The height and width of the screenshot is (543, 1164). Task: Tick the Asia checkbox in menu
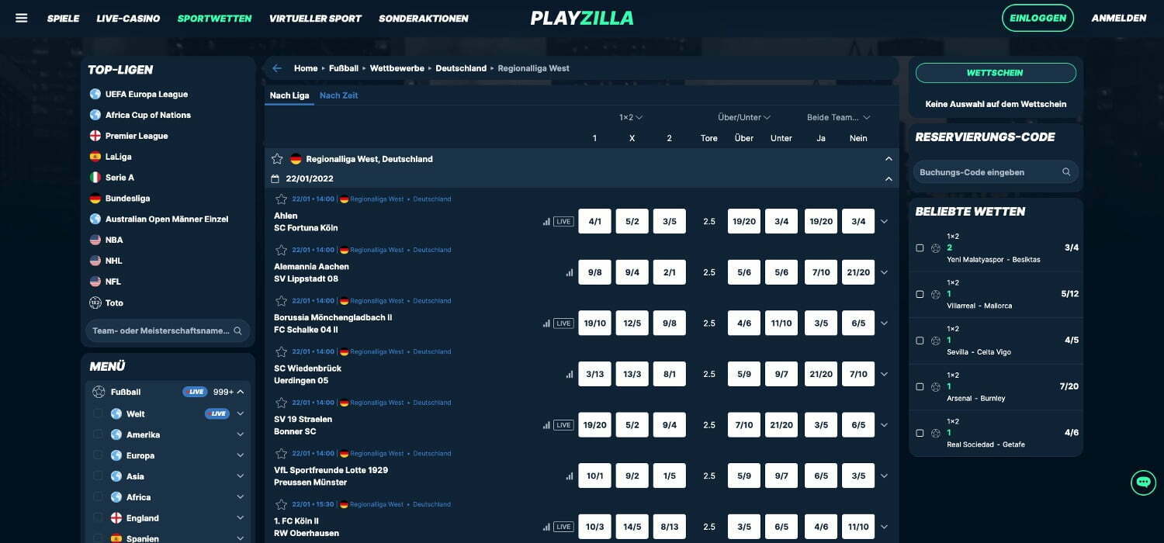coord(98,476)
